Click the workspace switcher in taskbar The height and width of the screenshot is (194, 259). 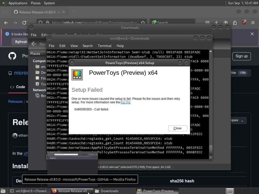point(230,191)
